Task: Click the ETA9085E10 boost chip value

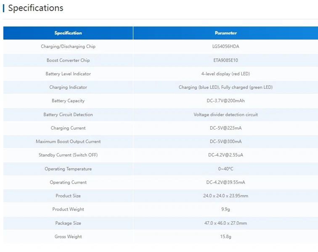Action: 225,60
